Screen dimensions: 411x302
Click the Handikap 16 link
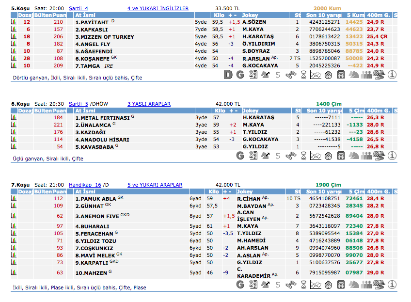coord(85,185)
